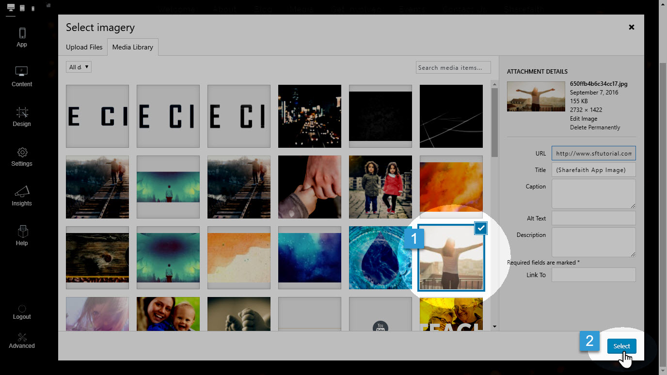Click the Delete Permanently link

(x=595, y=127)
